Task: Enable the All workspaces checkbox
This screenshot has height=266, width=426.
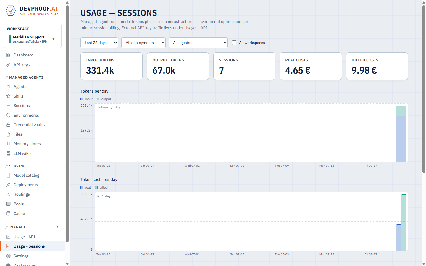Action: (234, 43)
